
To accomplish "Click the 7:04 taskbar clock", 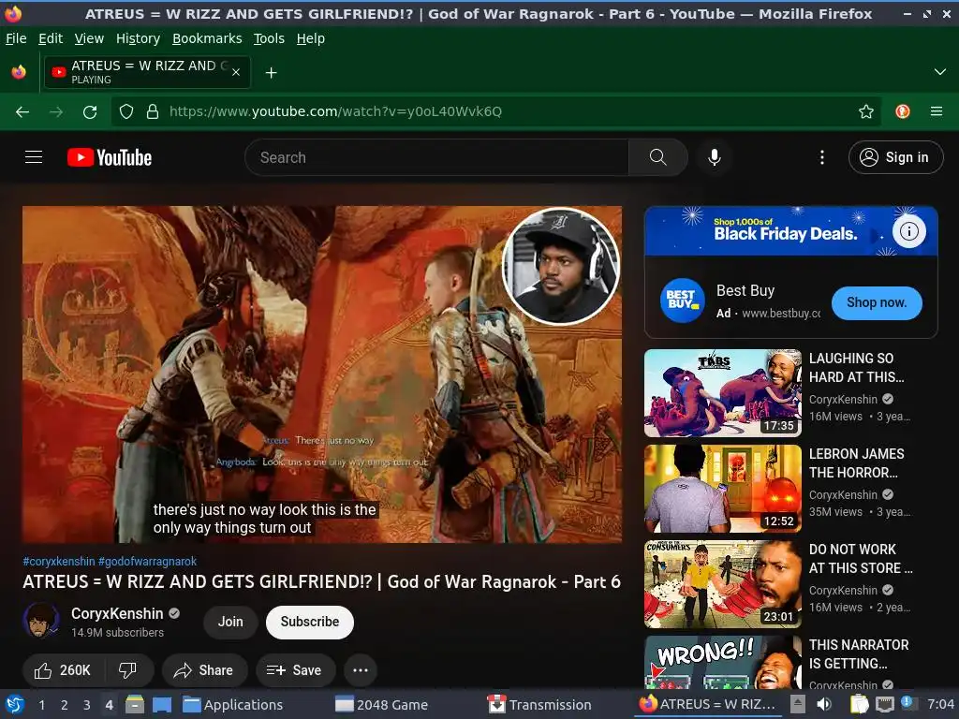I will [x=940, y=704].
